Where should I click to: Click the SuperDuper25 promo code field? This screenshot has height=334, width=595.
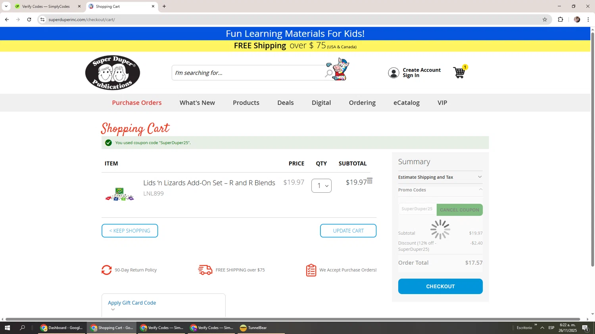[417, 209]
